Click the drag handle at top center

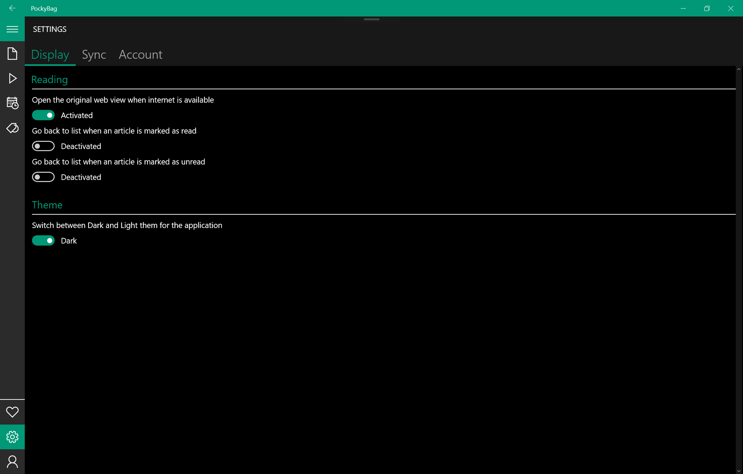371,19
